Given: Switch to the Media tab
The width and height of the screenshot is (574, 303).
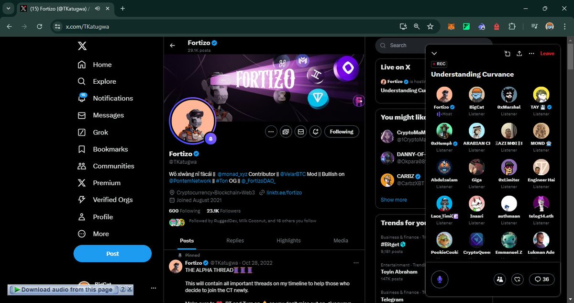Looking at the screenshot, I should [x=341, y=240].
